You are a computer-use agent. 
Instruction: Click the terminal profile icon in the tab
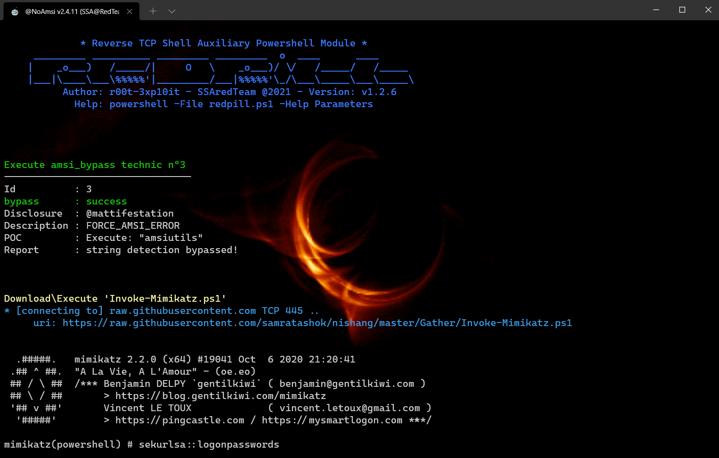tap(15, 12)
